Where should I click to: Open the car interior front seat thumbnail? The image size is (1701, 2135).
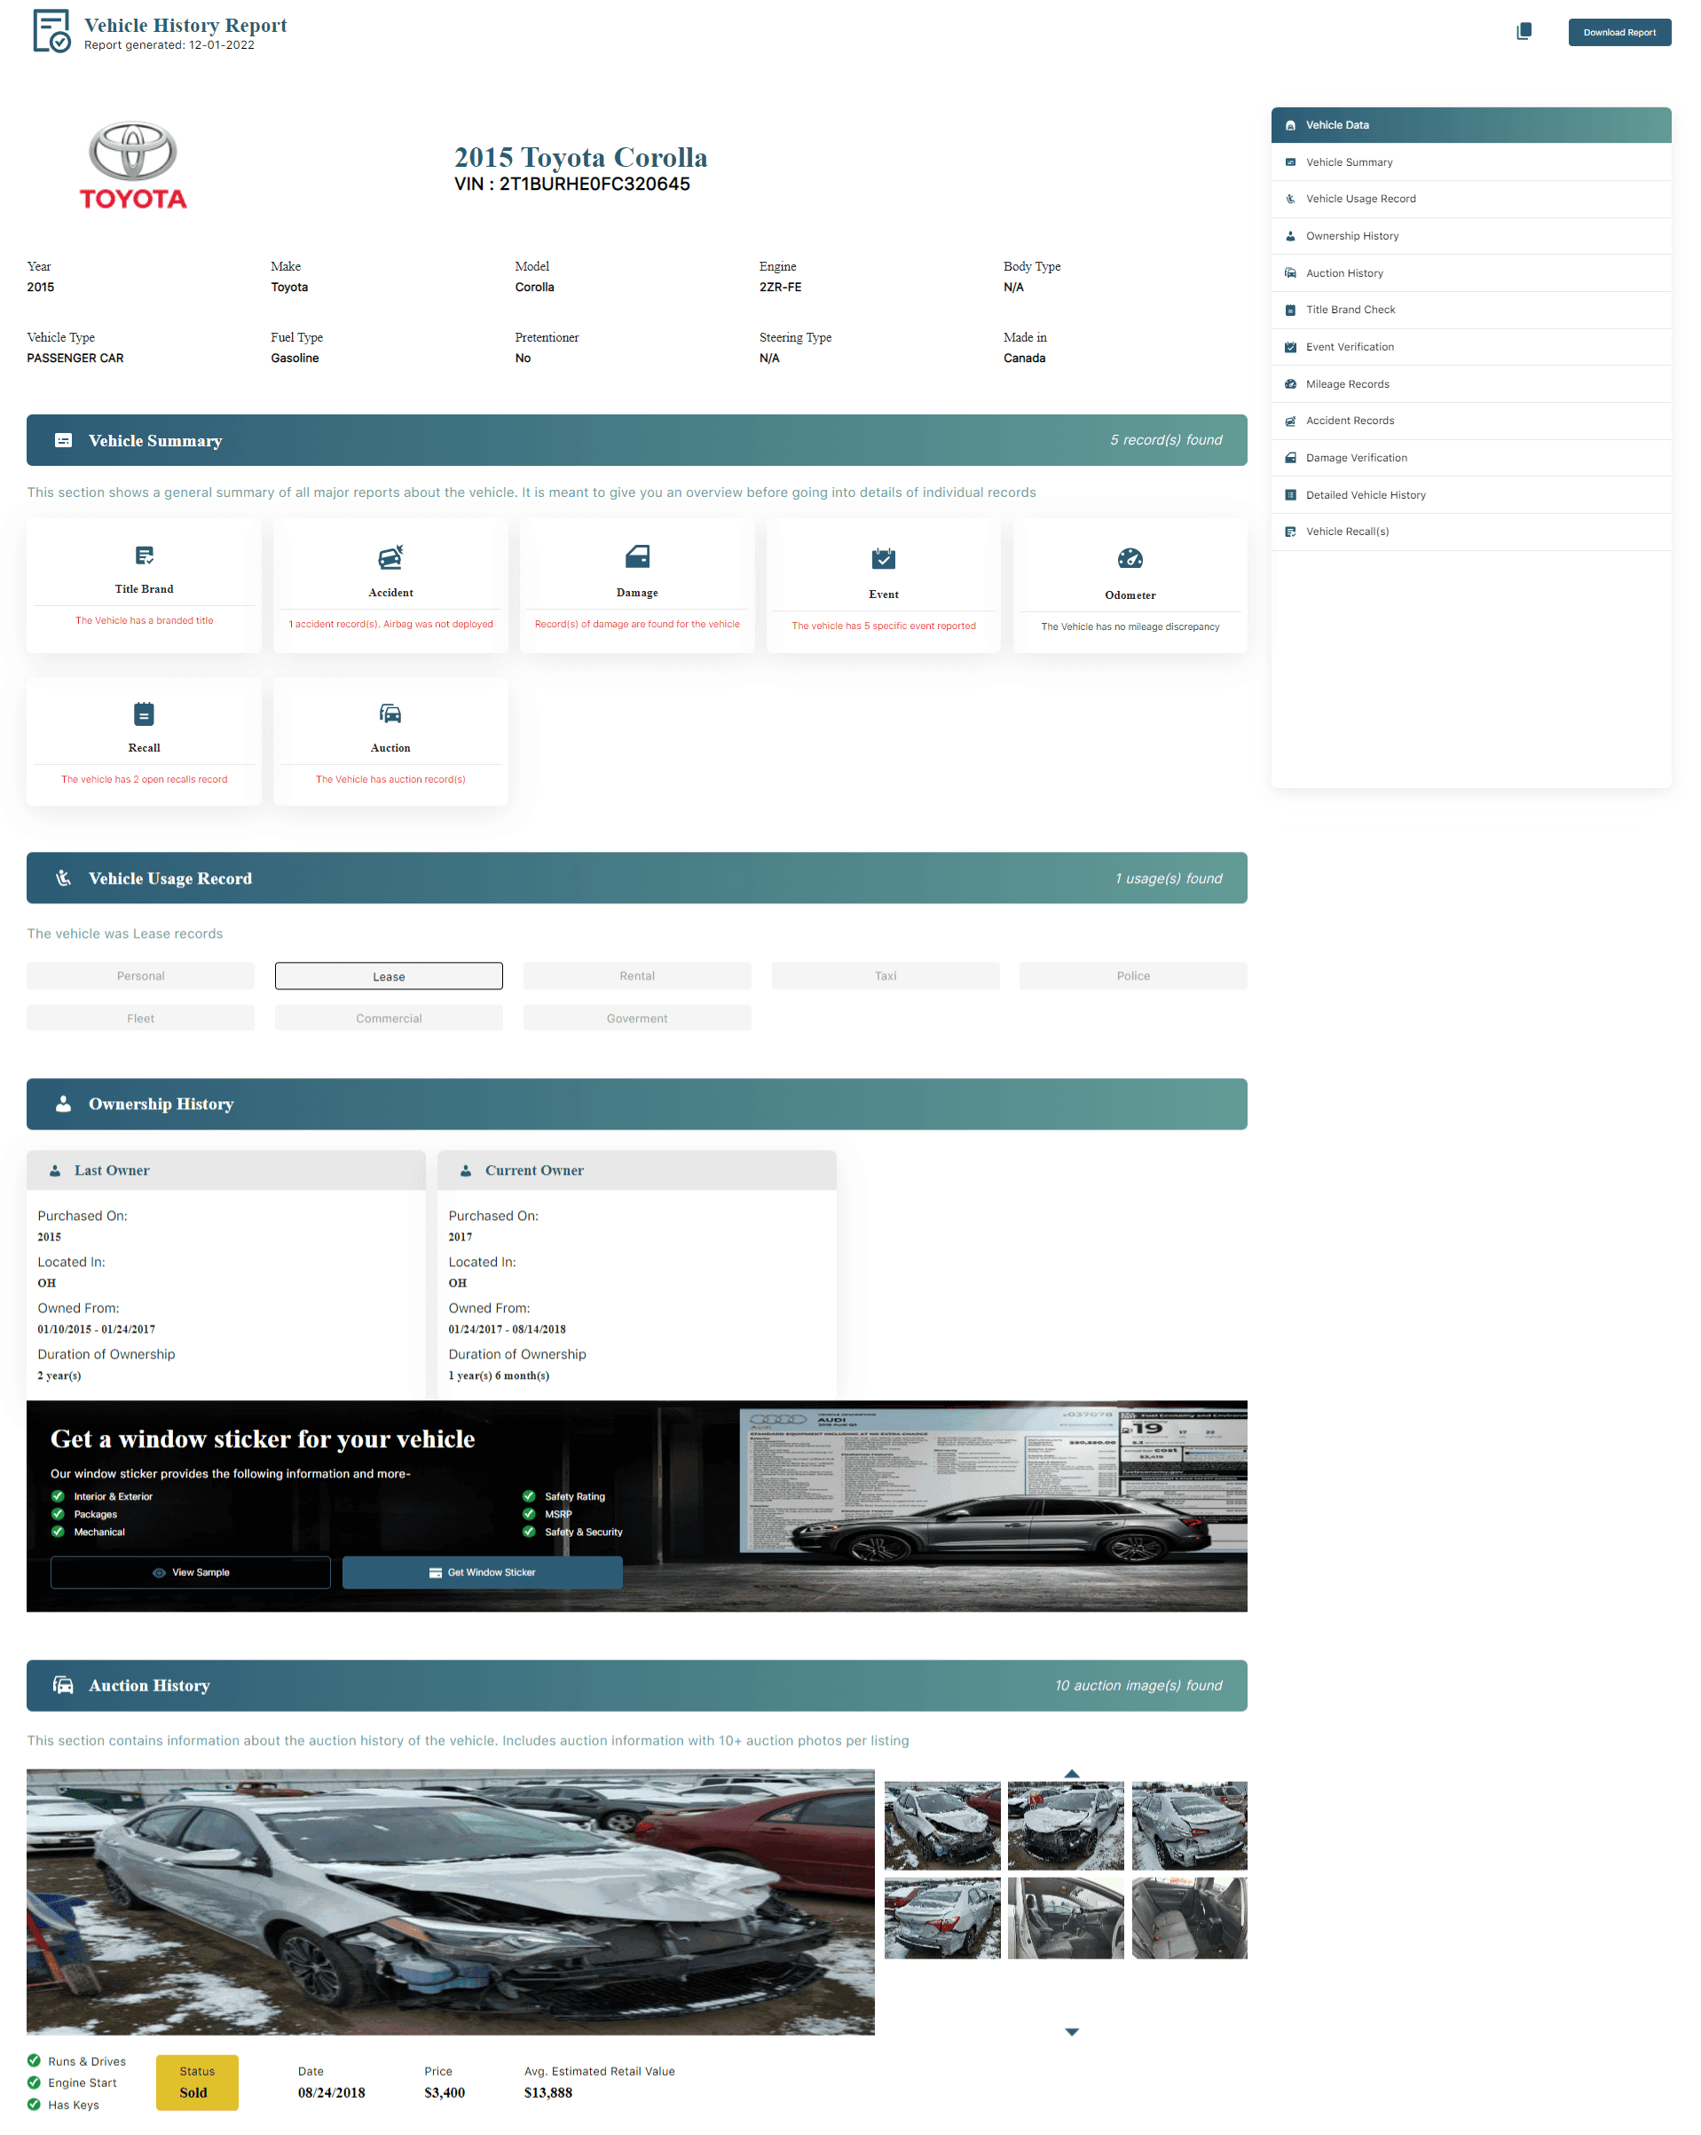pyautogui.click(x=1066, y=1918)
